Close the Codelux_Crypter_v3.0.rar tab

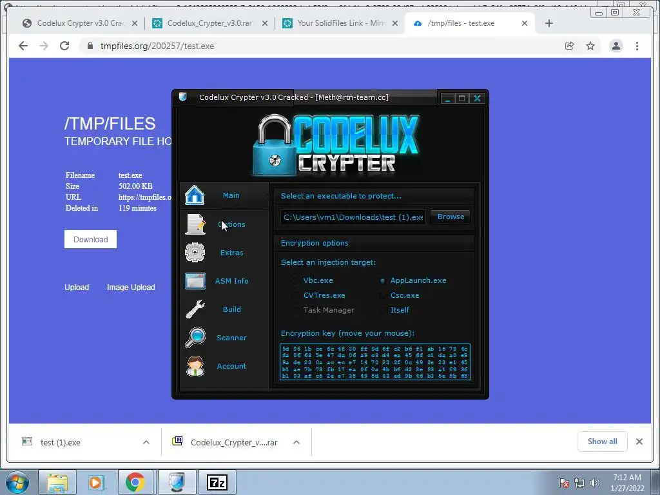(265, 23)
